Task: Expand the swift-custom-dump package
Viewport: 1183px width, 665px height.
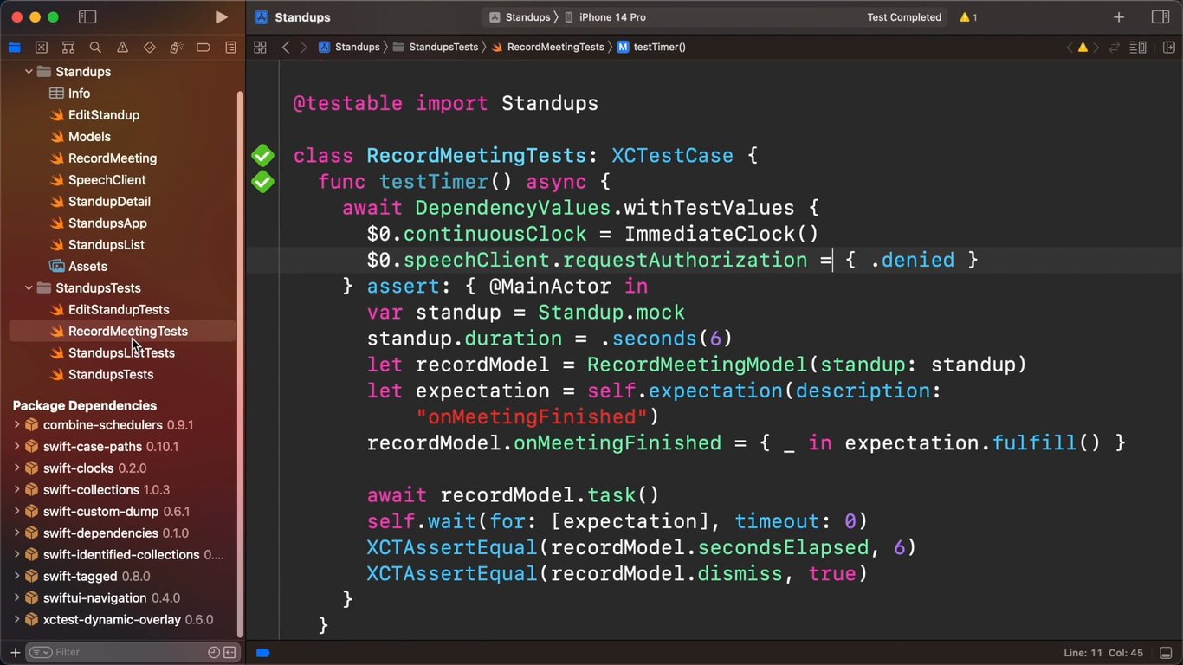Action: (x=16, y=512)
